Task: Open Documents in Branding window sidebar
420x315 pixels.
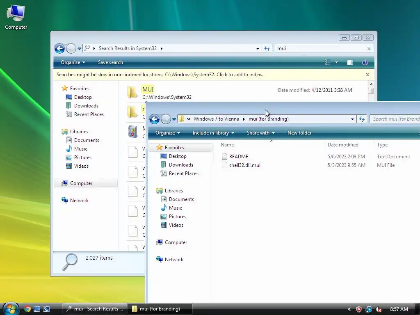Action: tap(181, 199)
